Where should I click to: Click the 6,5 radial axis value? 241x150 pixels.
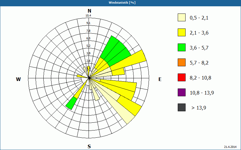pyautogui.click(x=88, y=38)
